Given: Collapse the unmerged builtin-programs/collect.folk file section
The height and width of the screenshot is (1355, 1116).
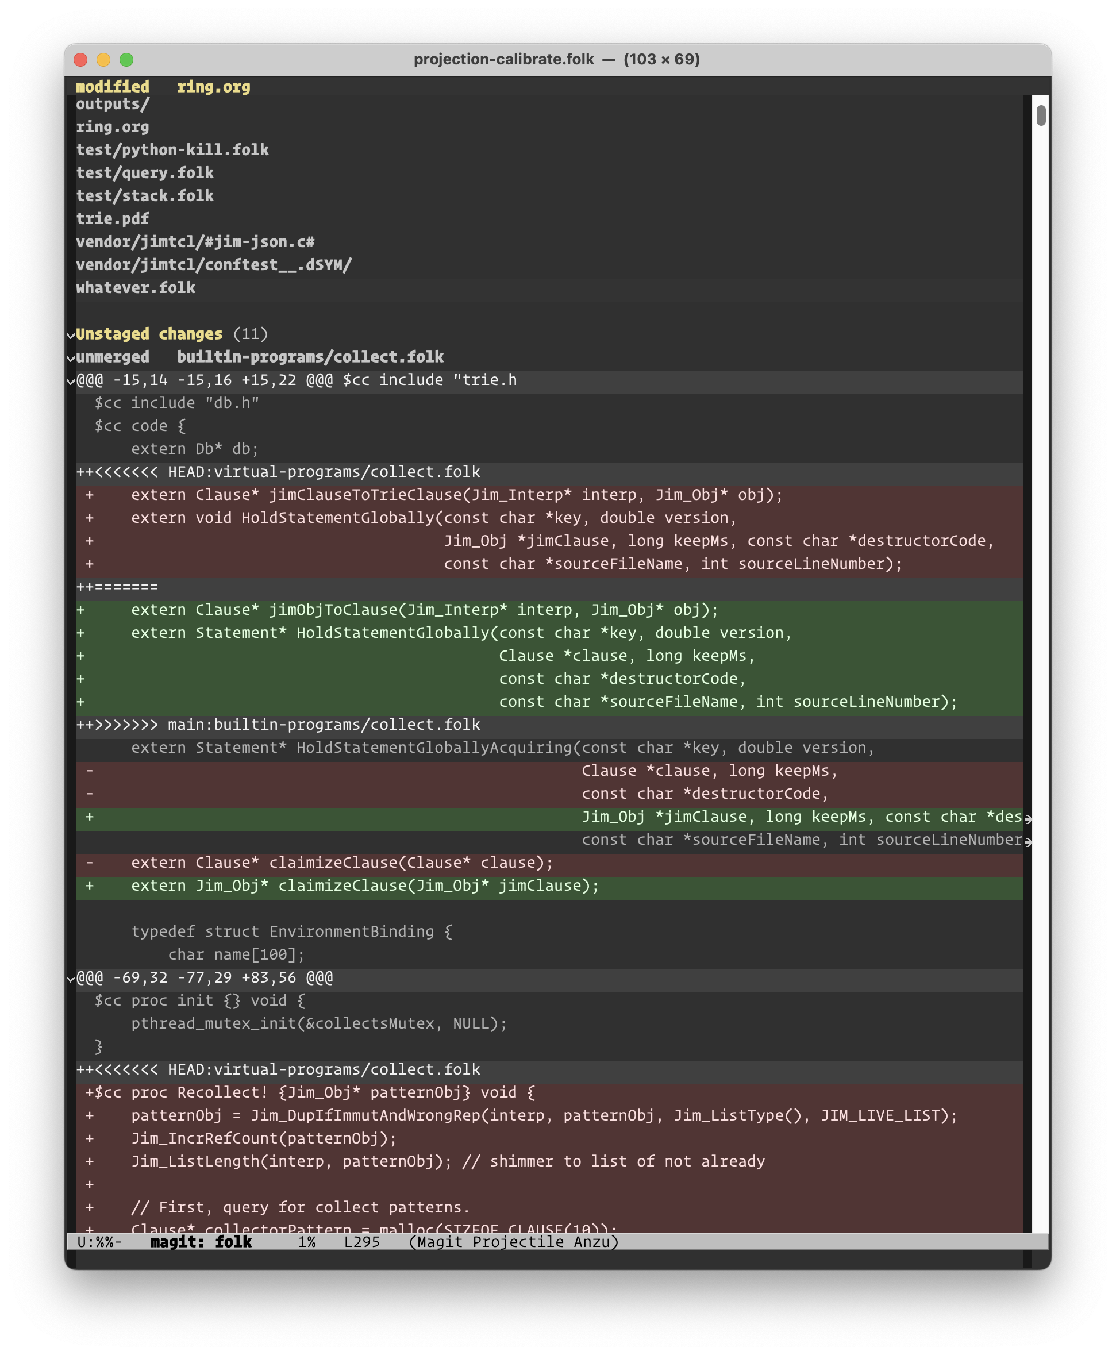Looking at the screenshot, I should point(71,358).
